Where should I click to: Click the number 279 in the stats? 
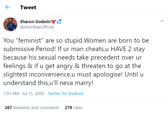coord(68,108)
